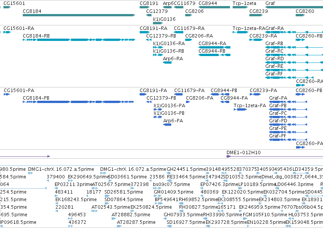Open the SD26581.5prime EST
Screen dimensions: 323x228
[x=107, y=196]
